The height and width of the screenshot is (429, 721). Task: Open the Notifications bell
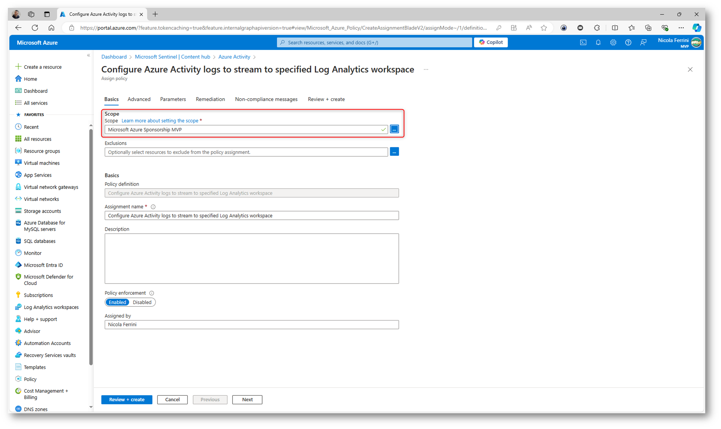(x=598, y=42)
